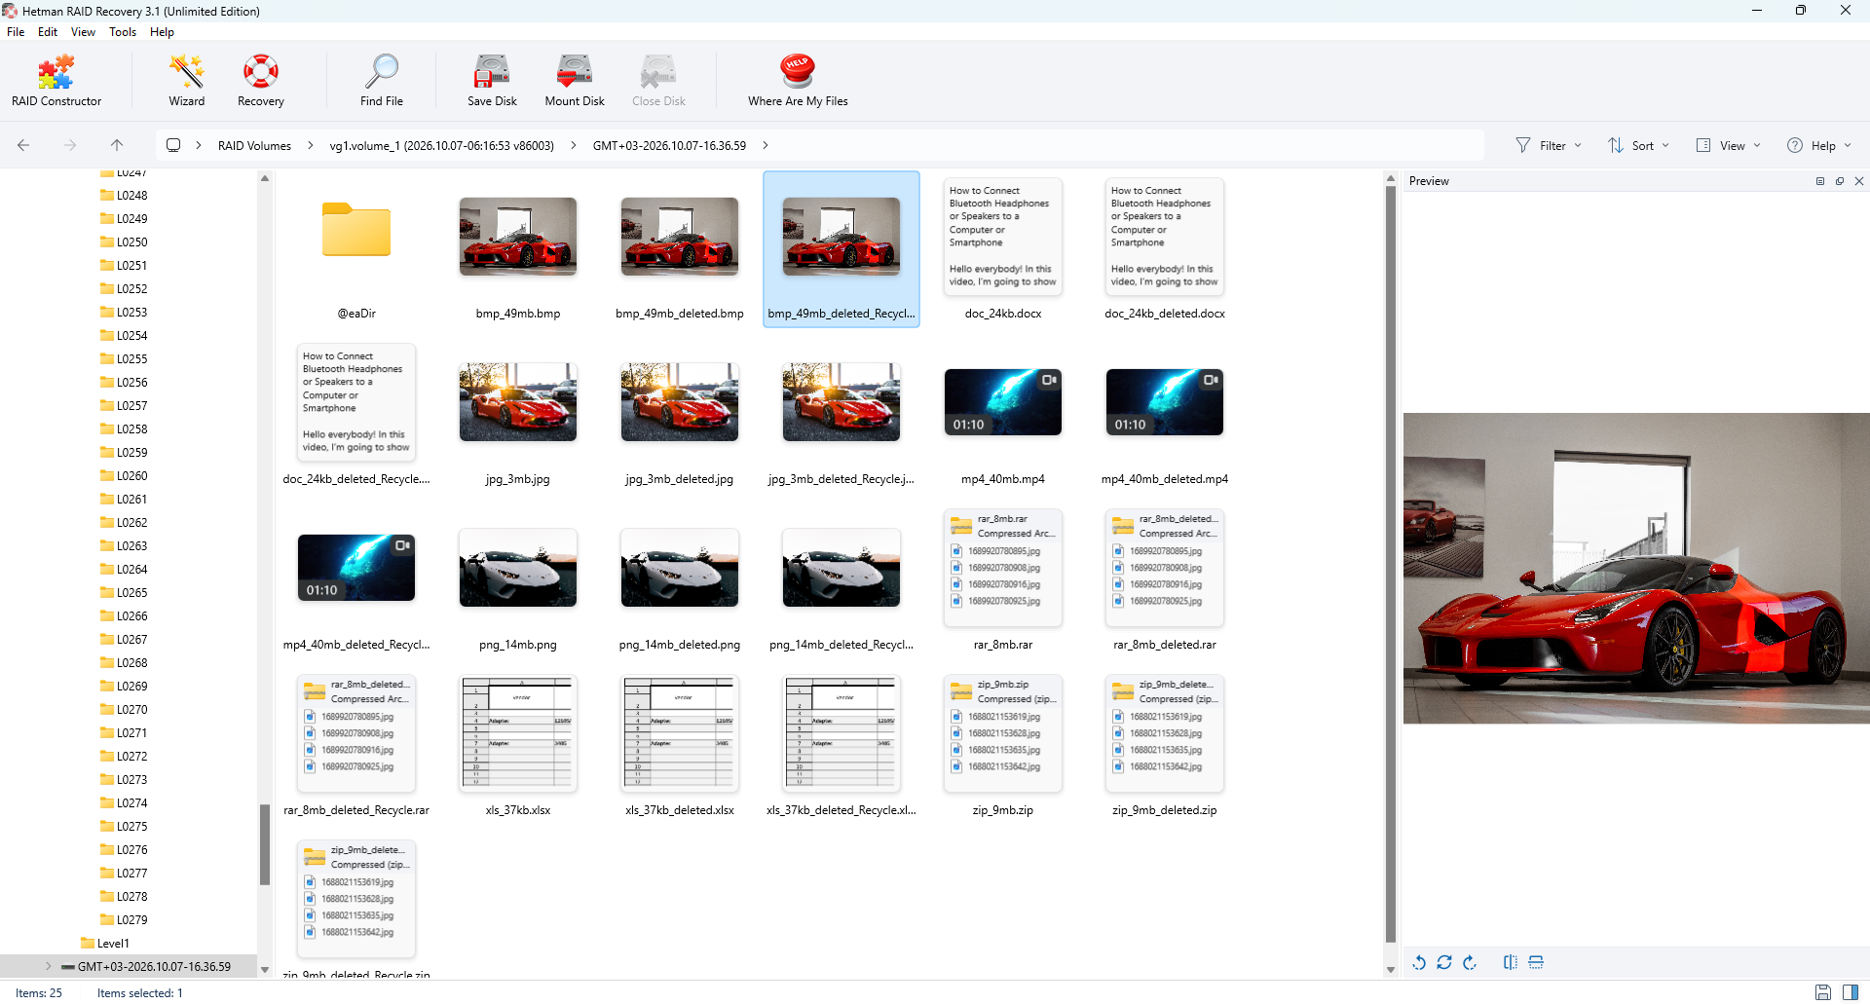The height and width of the screenshot is (1005, 1870).
Task: Open the Sort dropdown
Action: [1638, 145]
